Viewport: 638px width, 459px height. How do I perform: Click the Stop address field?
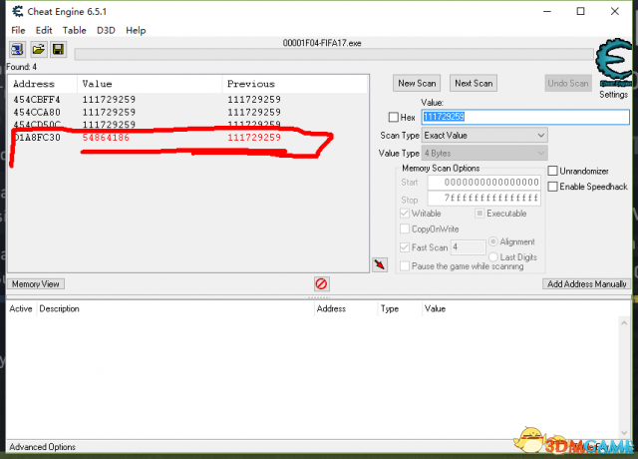[483, 199]
